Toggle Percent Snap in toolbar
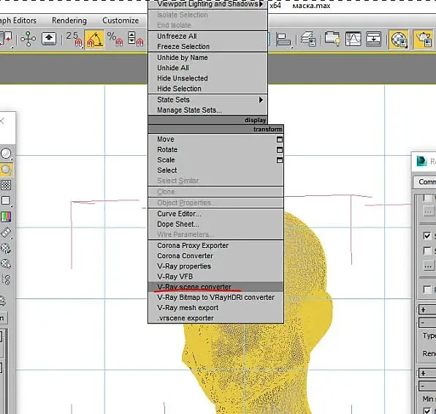This screenshot has height=414, width=436. [115, 39]
